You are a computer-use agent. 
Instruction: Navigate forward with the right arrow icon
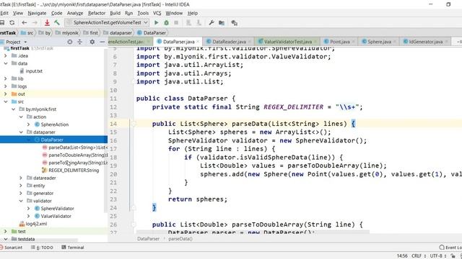[35, 22]
